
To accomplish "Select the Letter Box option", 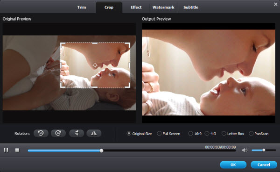I will pos(233,134).
